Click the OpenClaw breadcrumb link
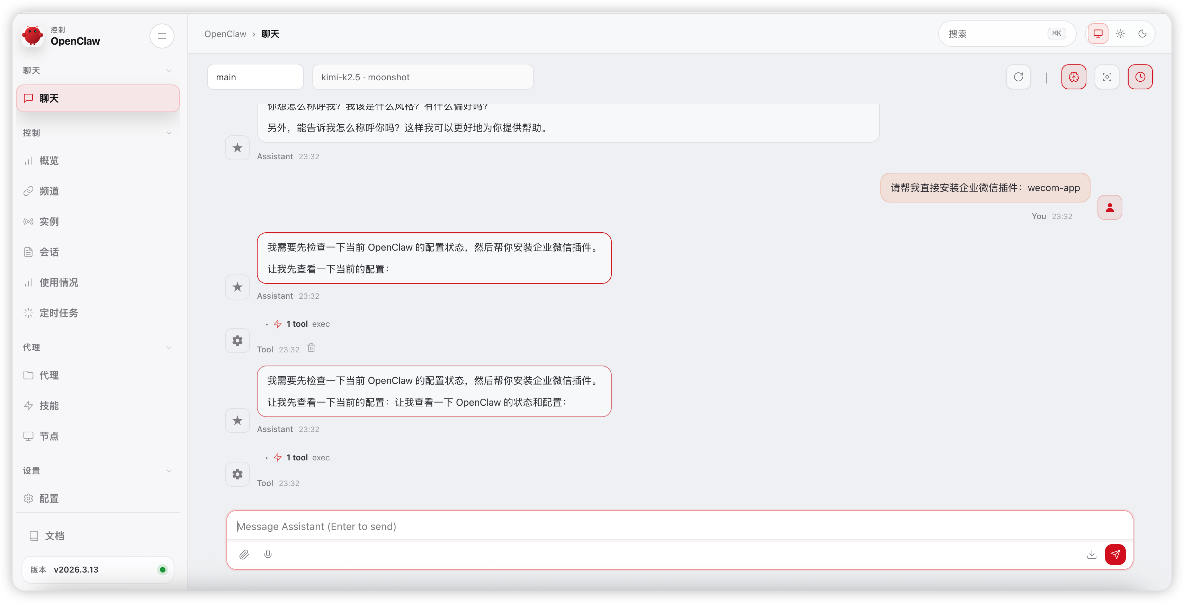Screen dimensions: 1184x603 coord(225,34)
